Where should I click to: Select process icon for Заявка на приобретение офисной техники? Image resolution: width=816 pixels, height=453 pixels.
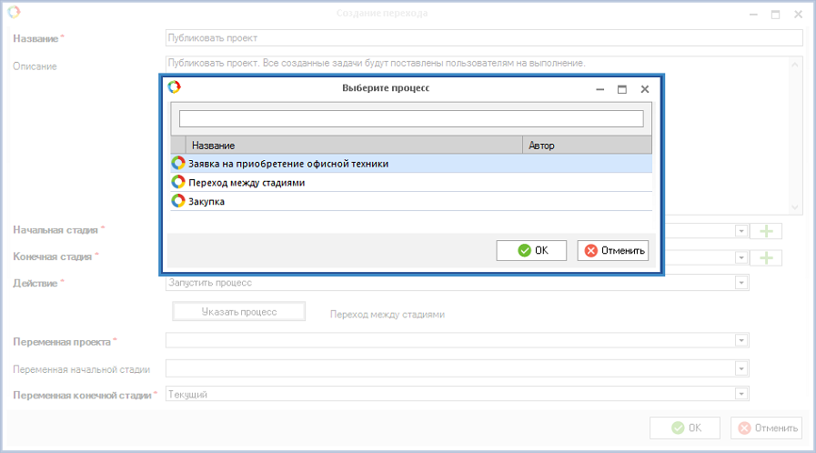pyautogui.click(x=178, y=164)
